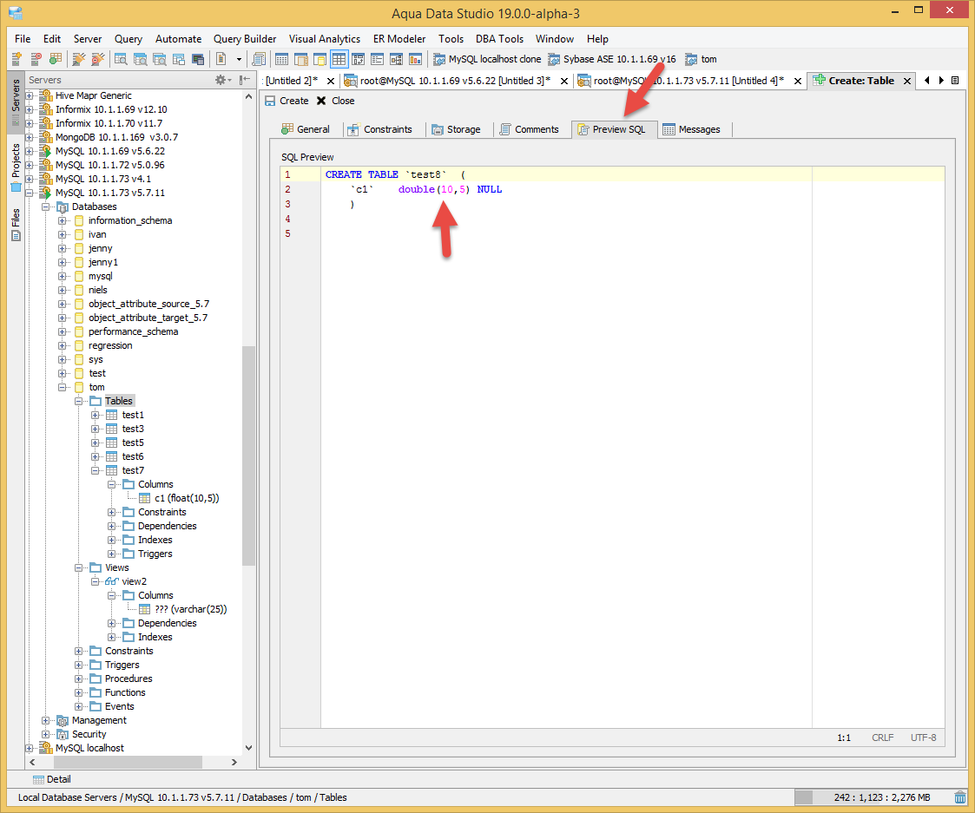The image size is (975, 813).
Task: Switch to the Storage tab
Action: (x=457, y=129)
